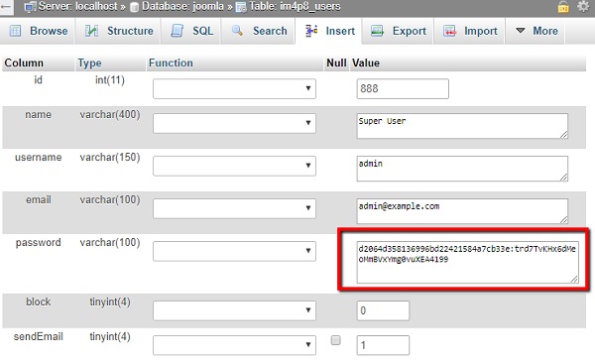Open Function dropdown for block row
This screenshot has width=595, height=361.
[234, 310]
